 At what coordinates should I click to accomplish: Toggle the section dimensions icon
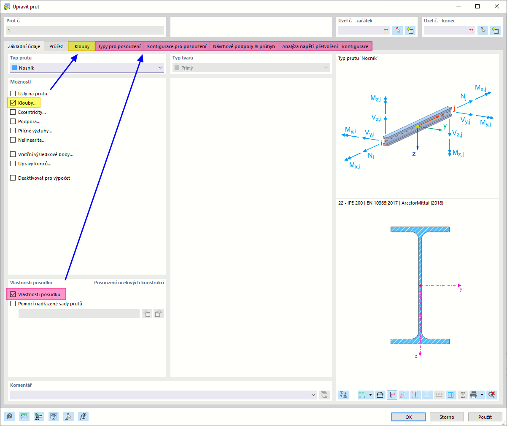click(x=380, y=395)
